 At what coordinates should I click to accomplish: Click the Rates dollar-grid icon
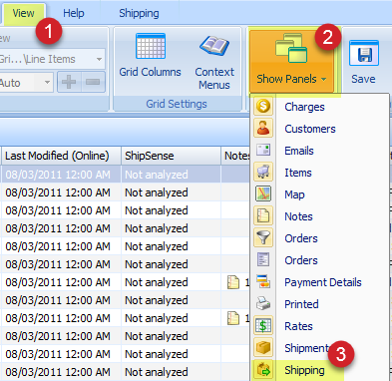coord(263,325)
